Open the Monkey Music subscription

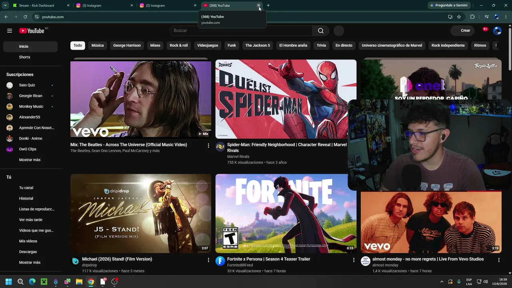30,106
